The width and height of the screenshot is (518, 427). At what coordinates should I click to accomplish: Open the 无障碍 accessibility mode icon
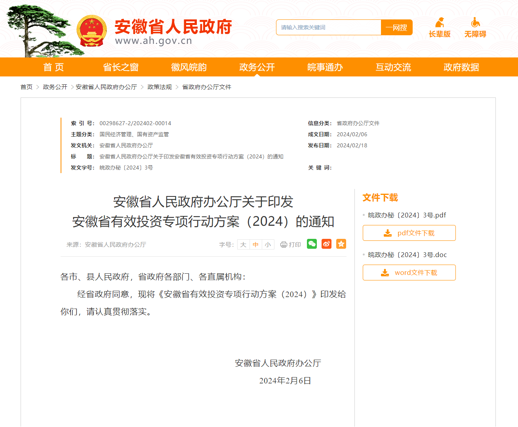click(475, 23)
